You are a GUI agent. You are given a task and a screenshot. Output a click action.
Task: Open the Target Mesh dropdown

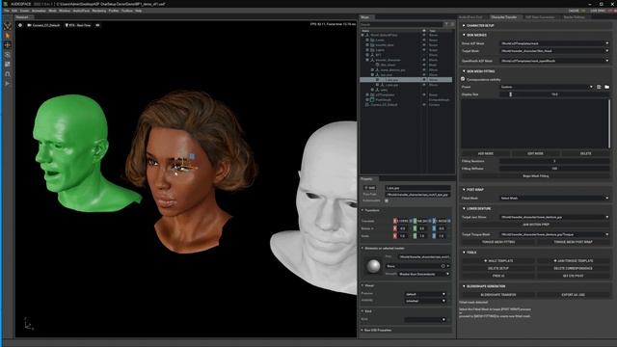[554, 51]
